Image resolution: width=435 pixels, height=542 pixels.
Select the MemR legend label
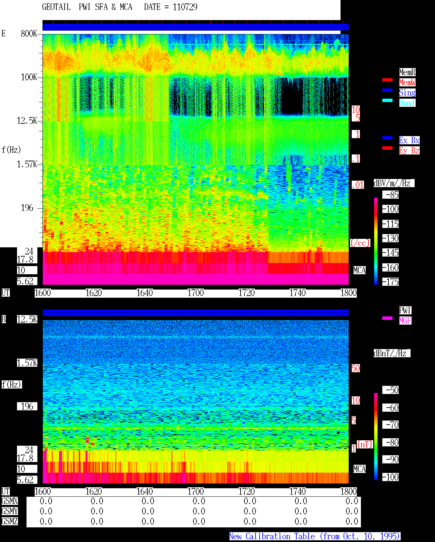(x=407, y=72)
